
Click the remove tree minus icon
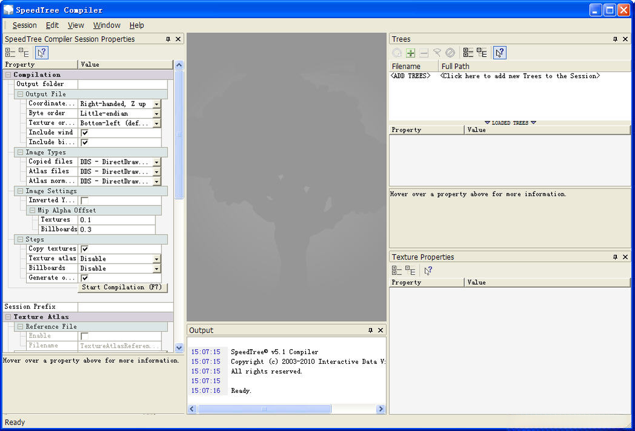[x=424, y=53]
